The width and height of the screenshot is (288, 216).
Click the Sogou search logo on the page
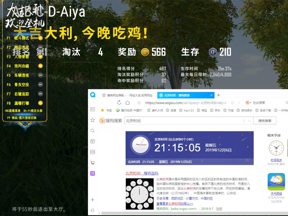point(111,121)
